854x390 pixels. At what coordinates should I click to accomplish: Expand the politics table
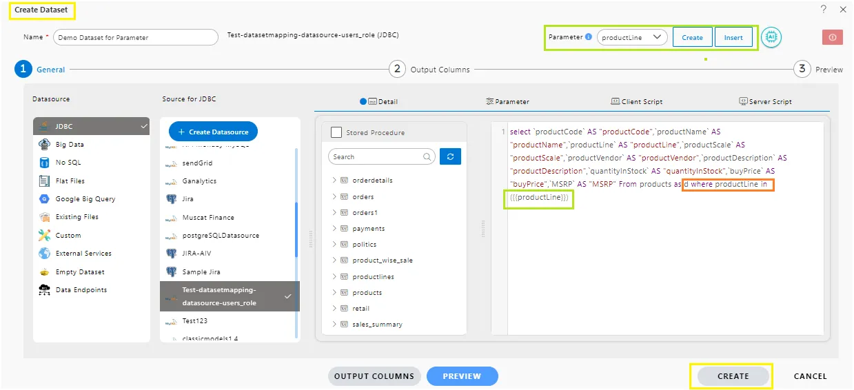(334, 244)
